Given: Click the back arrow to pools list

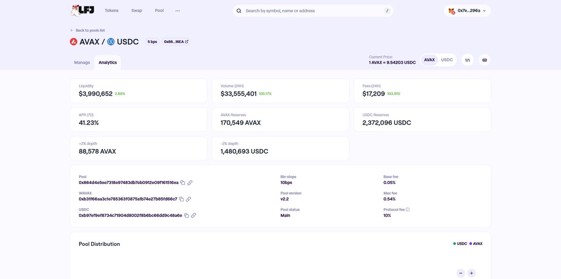Looking at the screenshot, I should click(72, 30).
